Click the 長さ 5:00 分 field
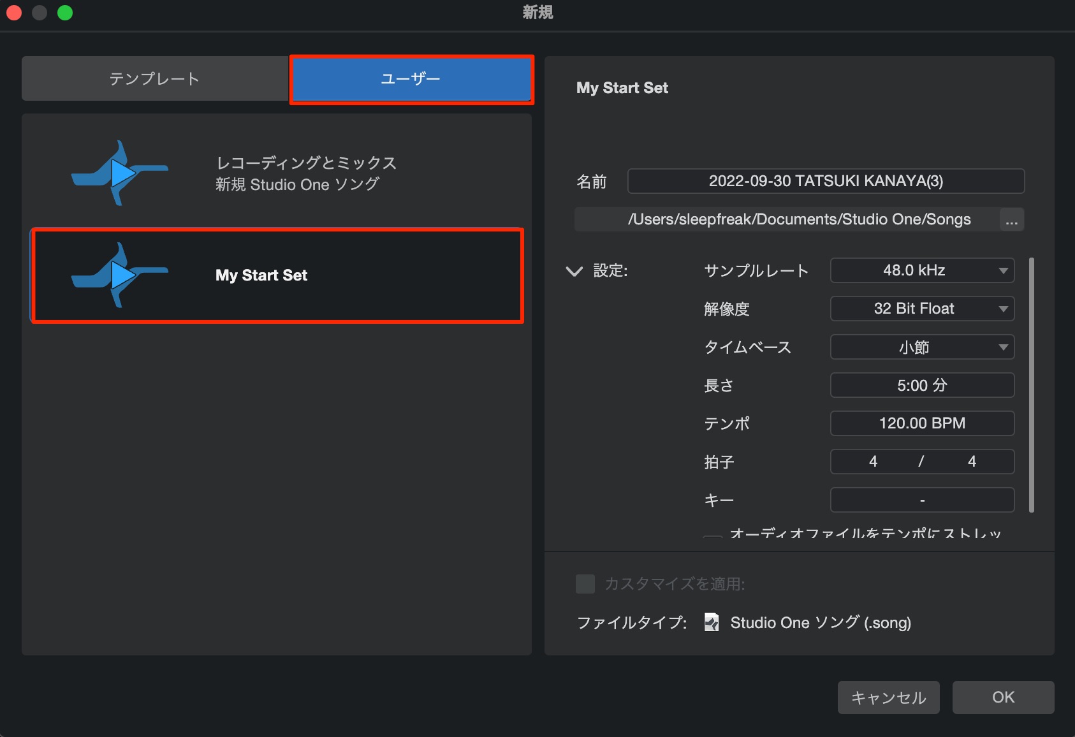The width and height of the screenshot is (1075, 737). [x=922, y=385]
